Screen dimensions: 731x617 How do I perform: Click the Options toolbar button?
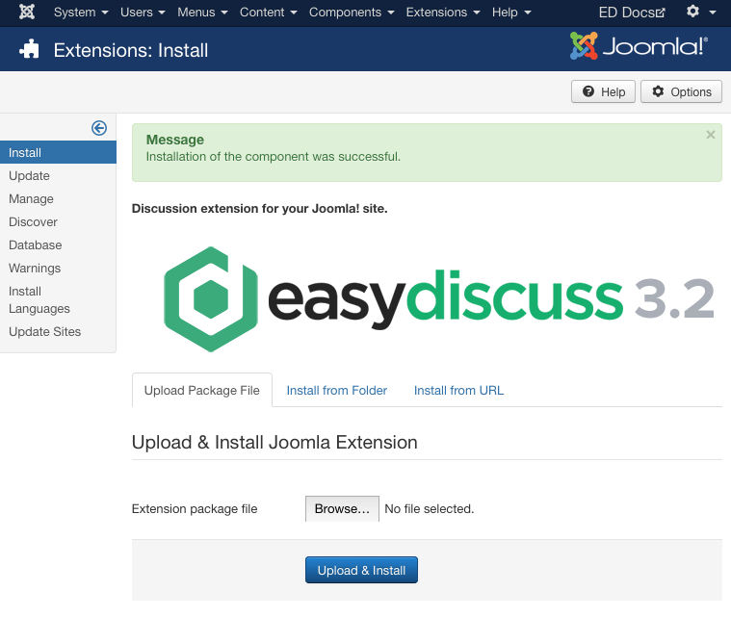681,91
